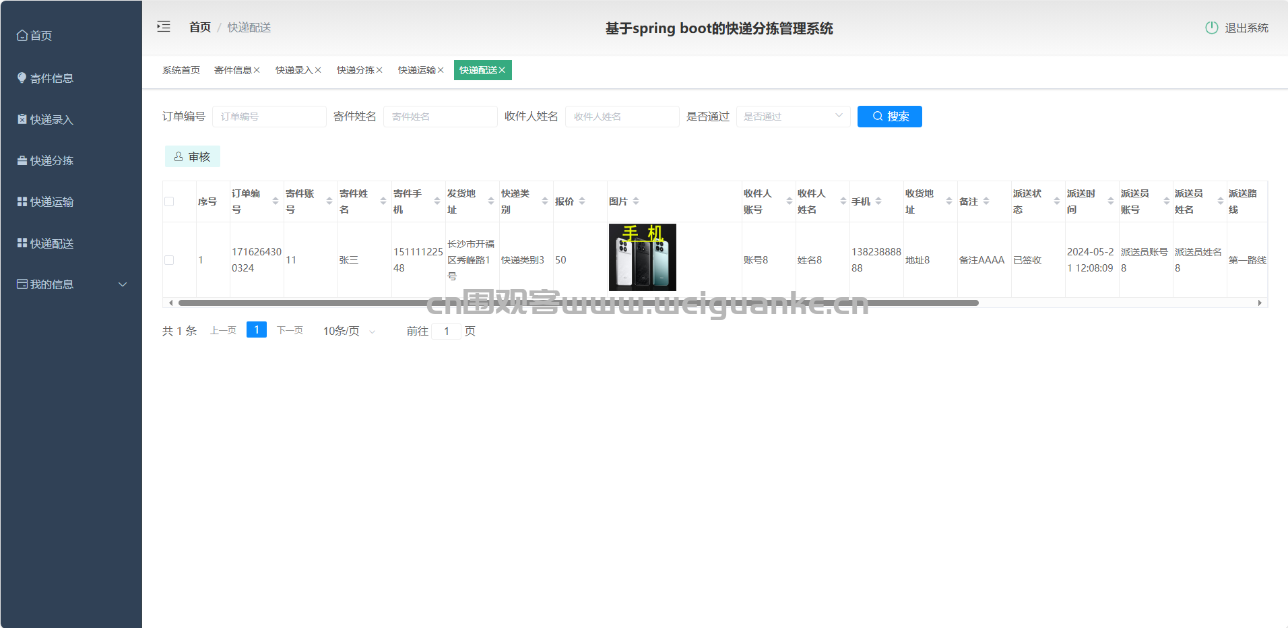This screenshot has width=1288, height=628.
Task: Open the 是否通过 dropdown filter
Action: tap(793, 117)
